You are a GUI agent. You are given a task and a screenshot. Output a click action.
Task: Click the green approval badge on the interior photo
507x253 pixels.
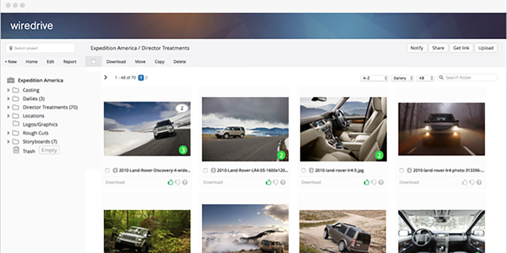(379, 156)
